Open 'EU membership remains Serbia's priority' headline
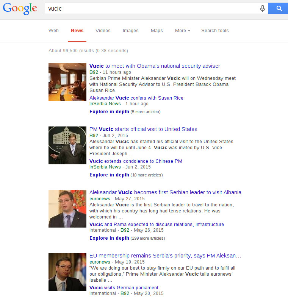The width and height of the screenshot is (288, 298). click(x=165, y=256)
